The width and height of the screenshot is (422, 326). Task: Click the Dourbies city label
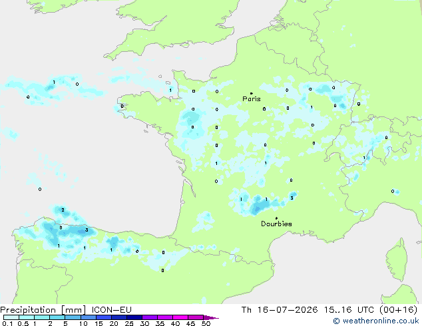(x=276, y=224)
